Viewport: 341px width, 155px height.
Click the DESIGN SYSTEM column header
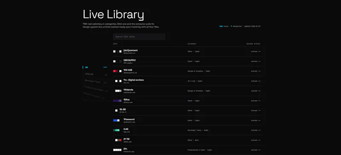coord(253,44)
